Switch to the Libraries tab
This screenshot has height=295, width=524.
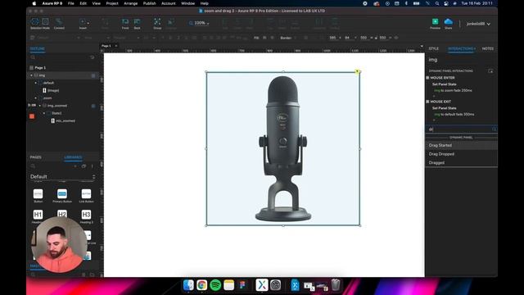pyautogui.click(x=73, y=157)
